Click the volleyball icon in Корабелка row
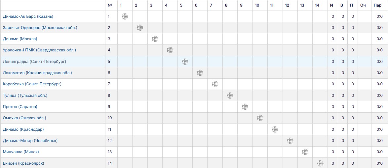Viewport: 388px width, 168px height. 215,84
